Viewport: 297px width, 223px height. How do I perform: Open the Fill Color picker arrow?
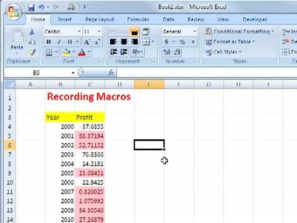click(74, 52)
